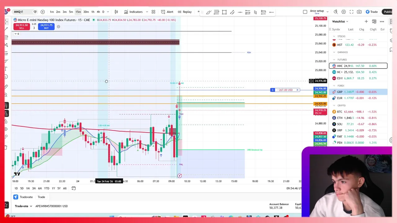Set range to All
Screen dimensions: 397x223
[x=65, y=188]
